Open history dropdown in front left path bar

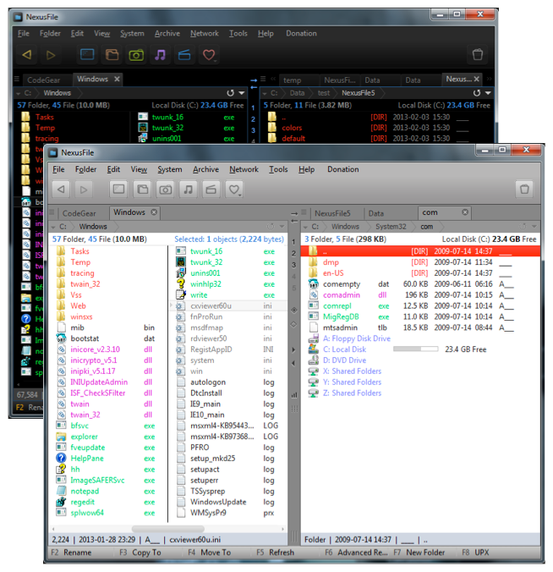click(x=282, y=227)
